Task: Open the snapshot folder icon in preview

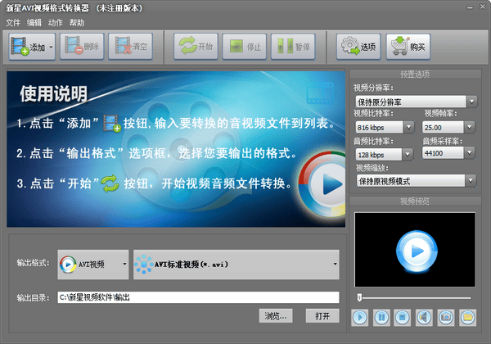Action: coord(467,315)
